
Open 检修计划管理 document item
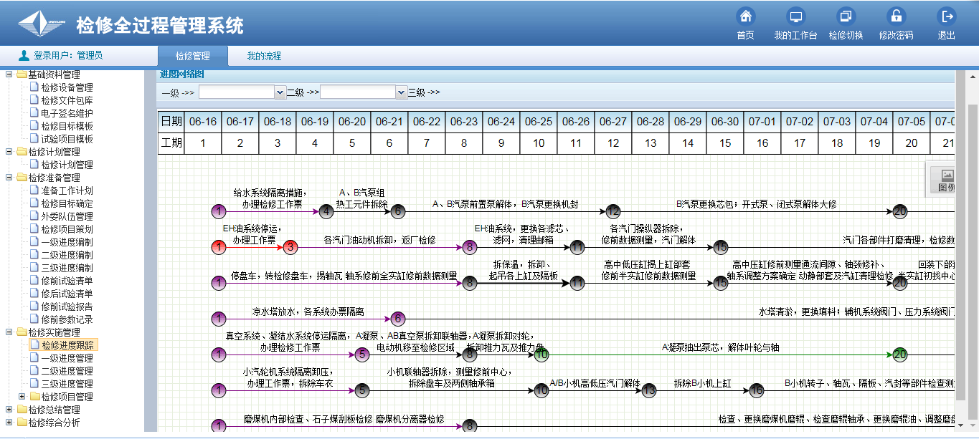(67, 165)
